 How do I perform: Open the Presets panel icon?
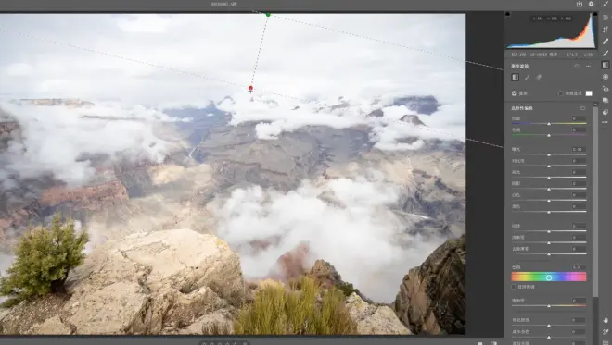(606, 112)
